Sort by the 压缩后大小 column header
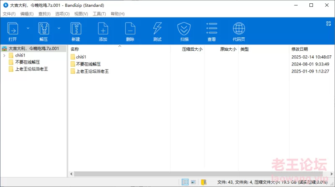The image size is (335, 187). 192,49
